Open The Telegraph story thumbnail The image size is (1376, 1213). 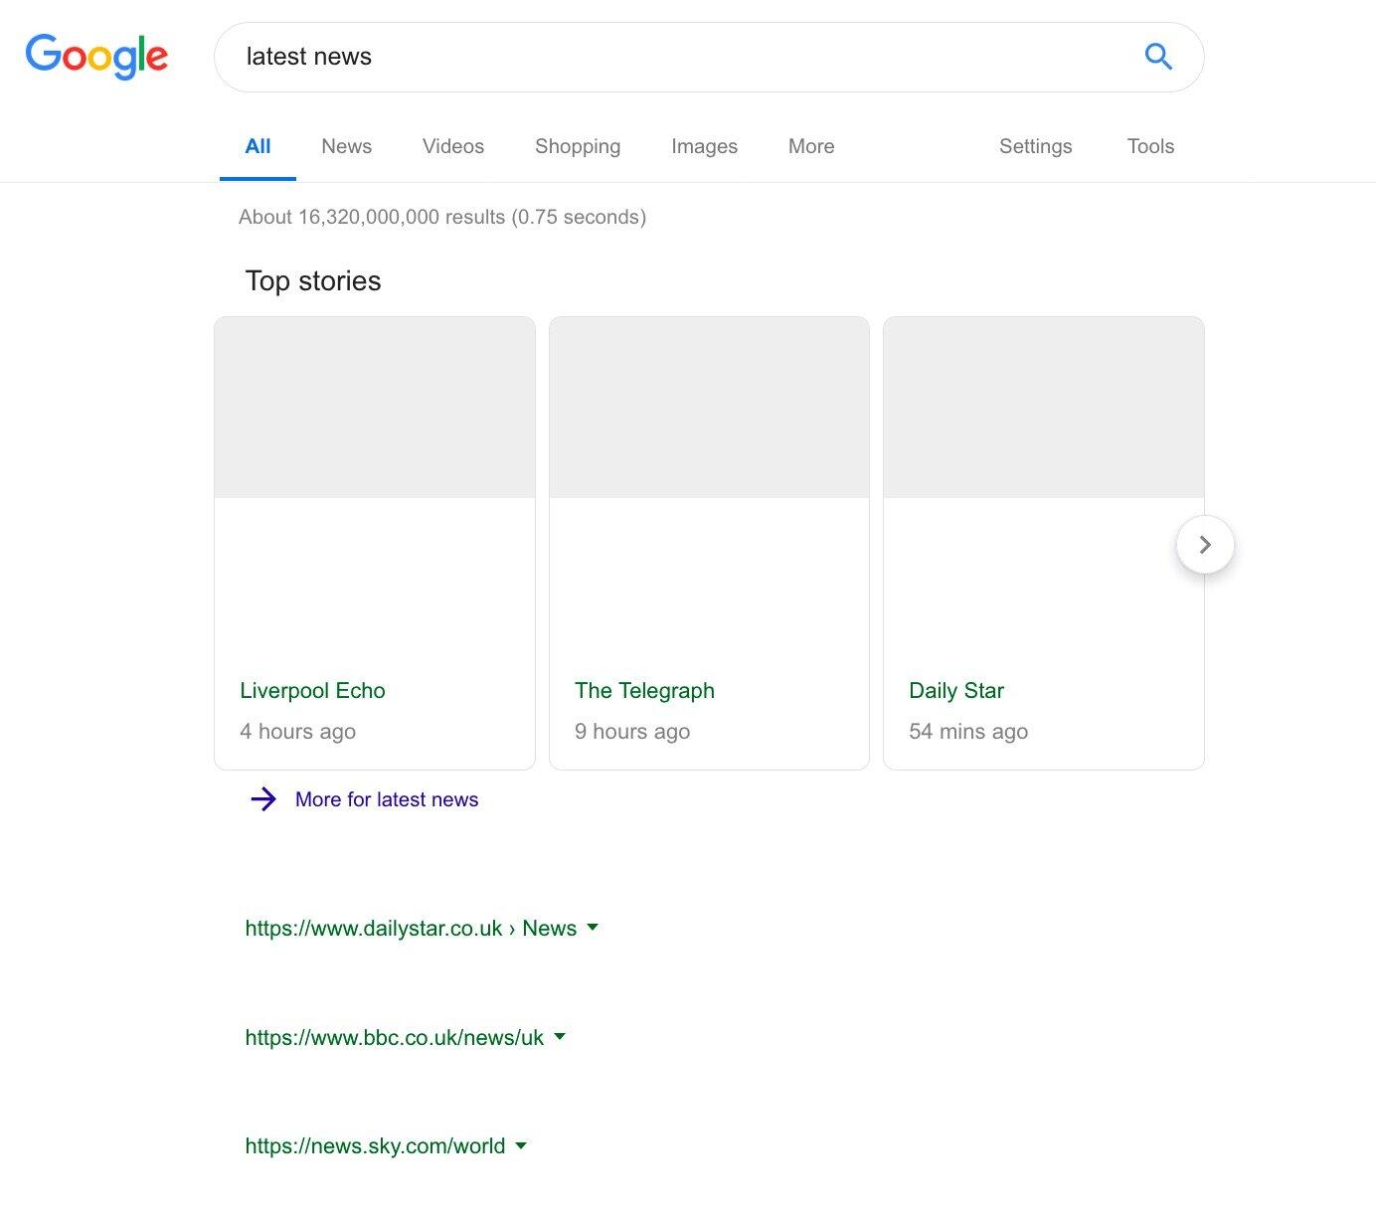pos(709,408)
